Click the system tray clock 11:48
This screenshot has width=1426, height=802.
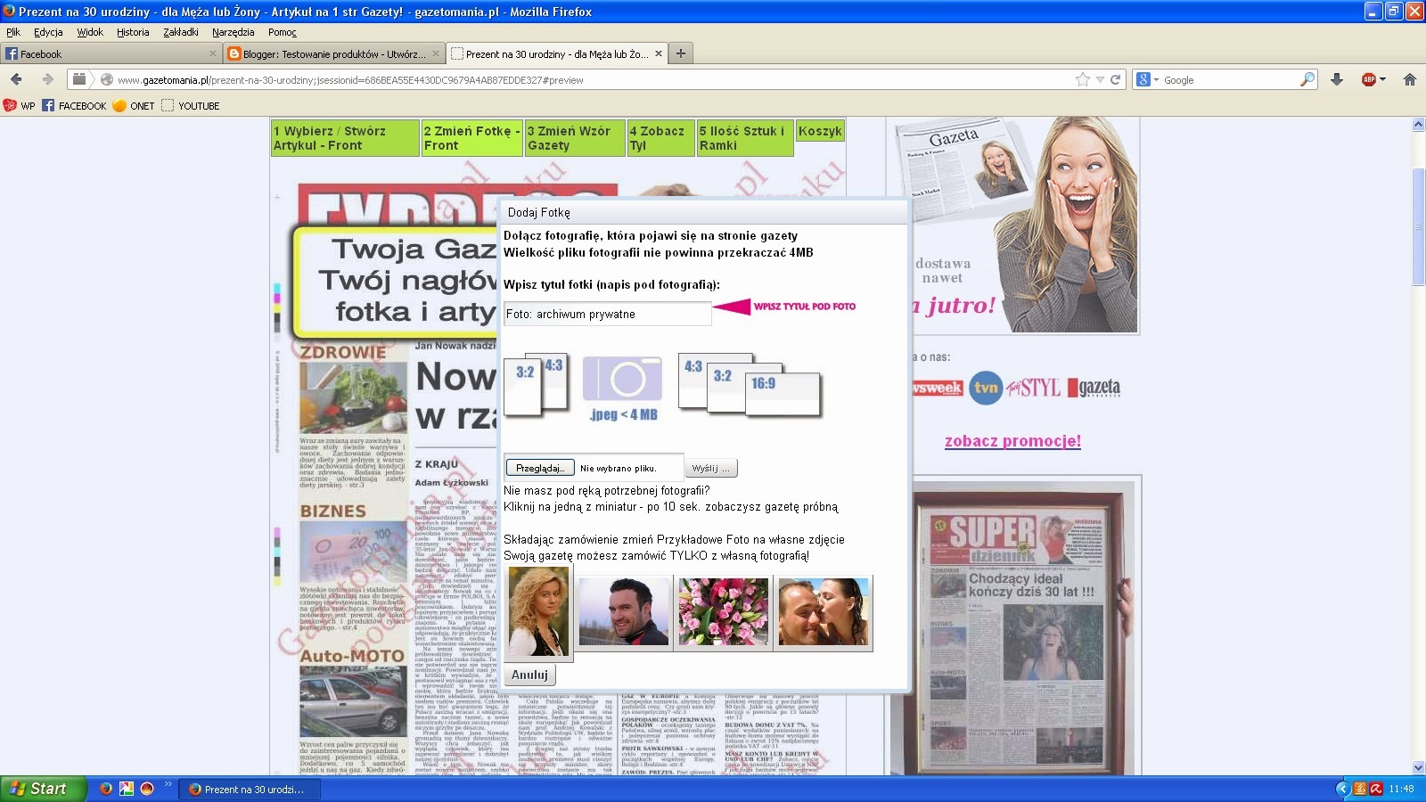pyautogui.click(x=1401, y=789)
